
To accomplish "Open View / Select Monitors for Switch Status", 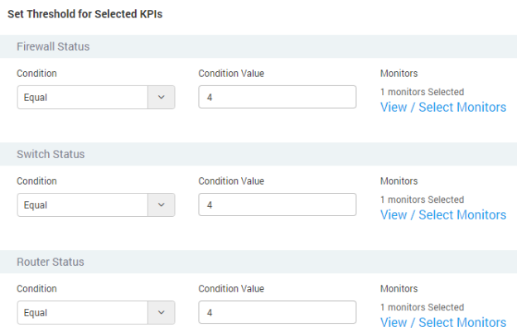I will tap(443, 215).
